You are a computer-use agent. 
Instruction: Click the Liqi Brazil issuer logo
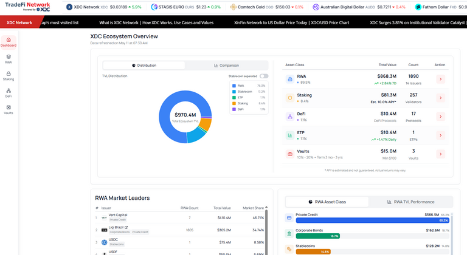pyautogui.click(x=104, y=230)
